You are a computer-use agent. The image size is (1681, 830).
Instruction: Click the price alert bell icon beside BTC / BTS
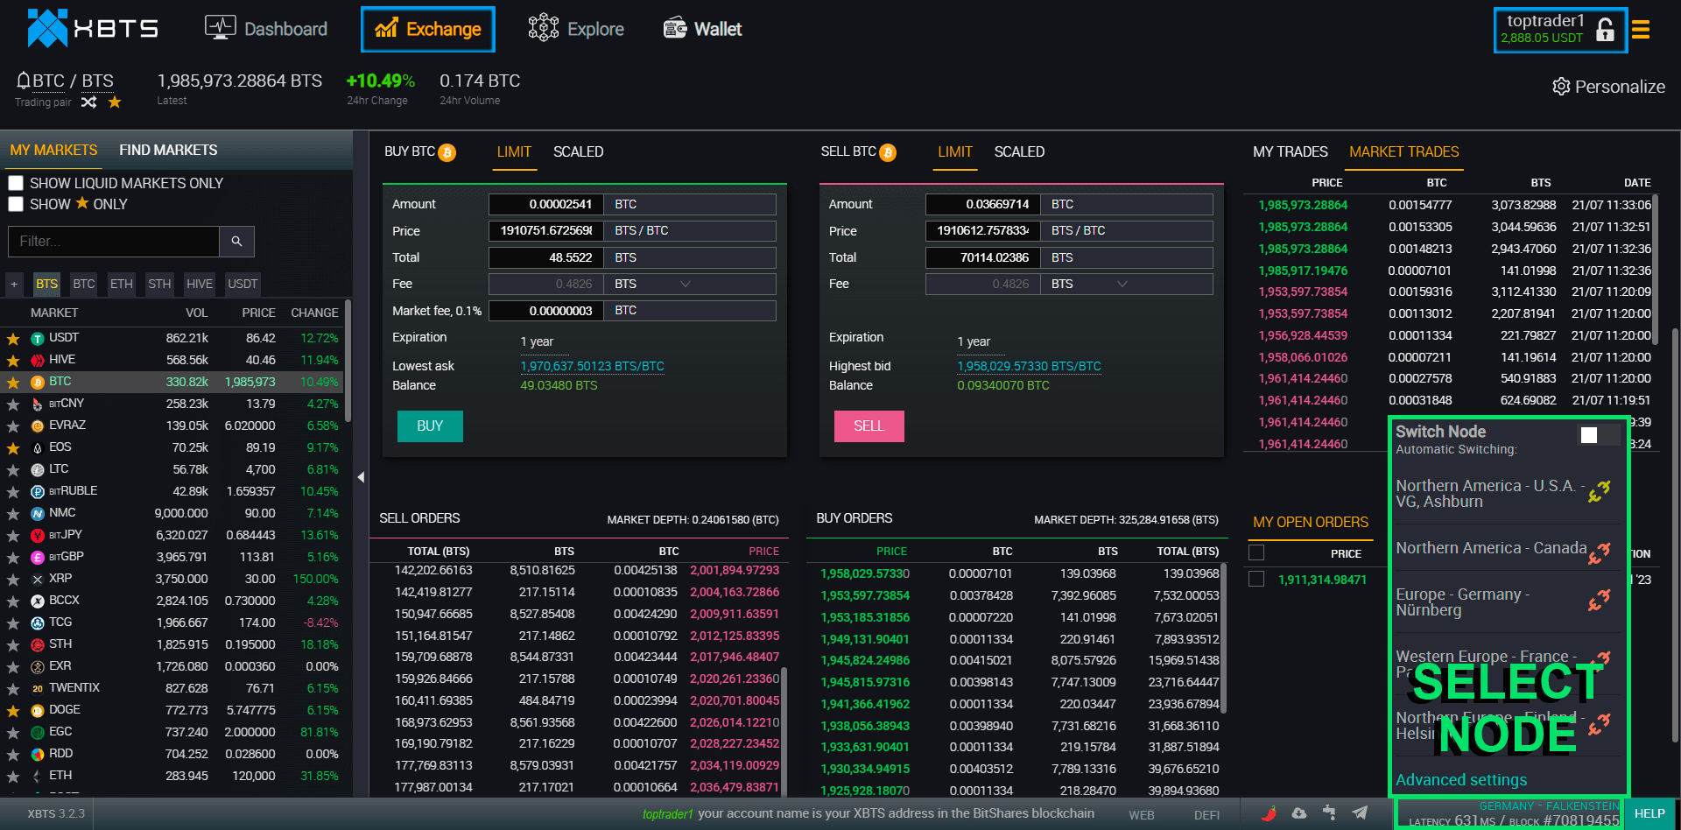(24, 81)
